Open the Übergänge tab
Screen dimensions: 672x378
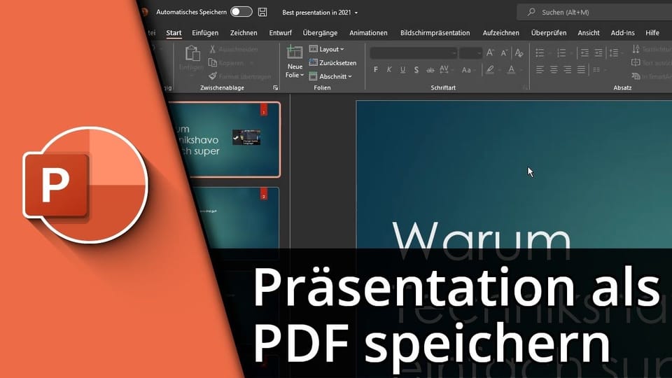click(320, 33)
